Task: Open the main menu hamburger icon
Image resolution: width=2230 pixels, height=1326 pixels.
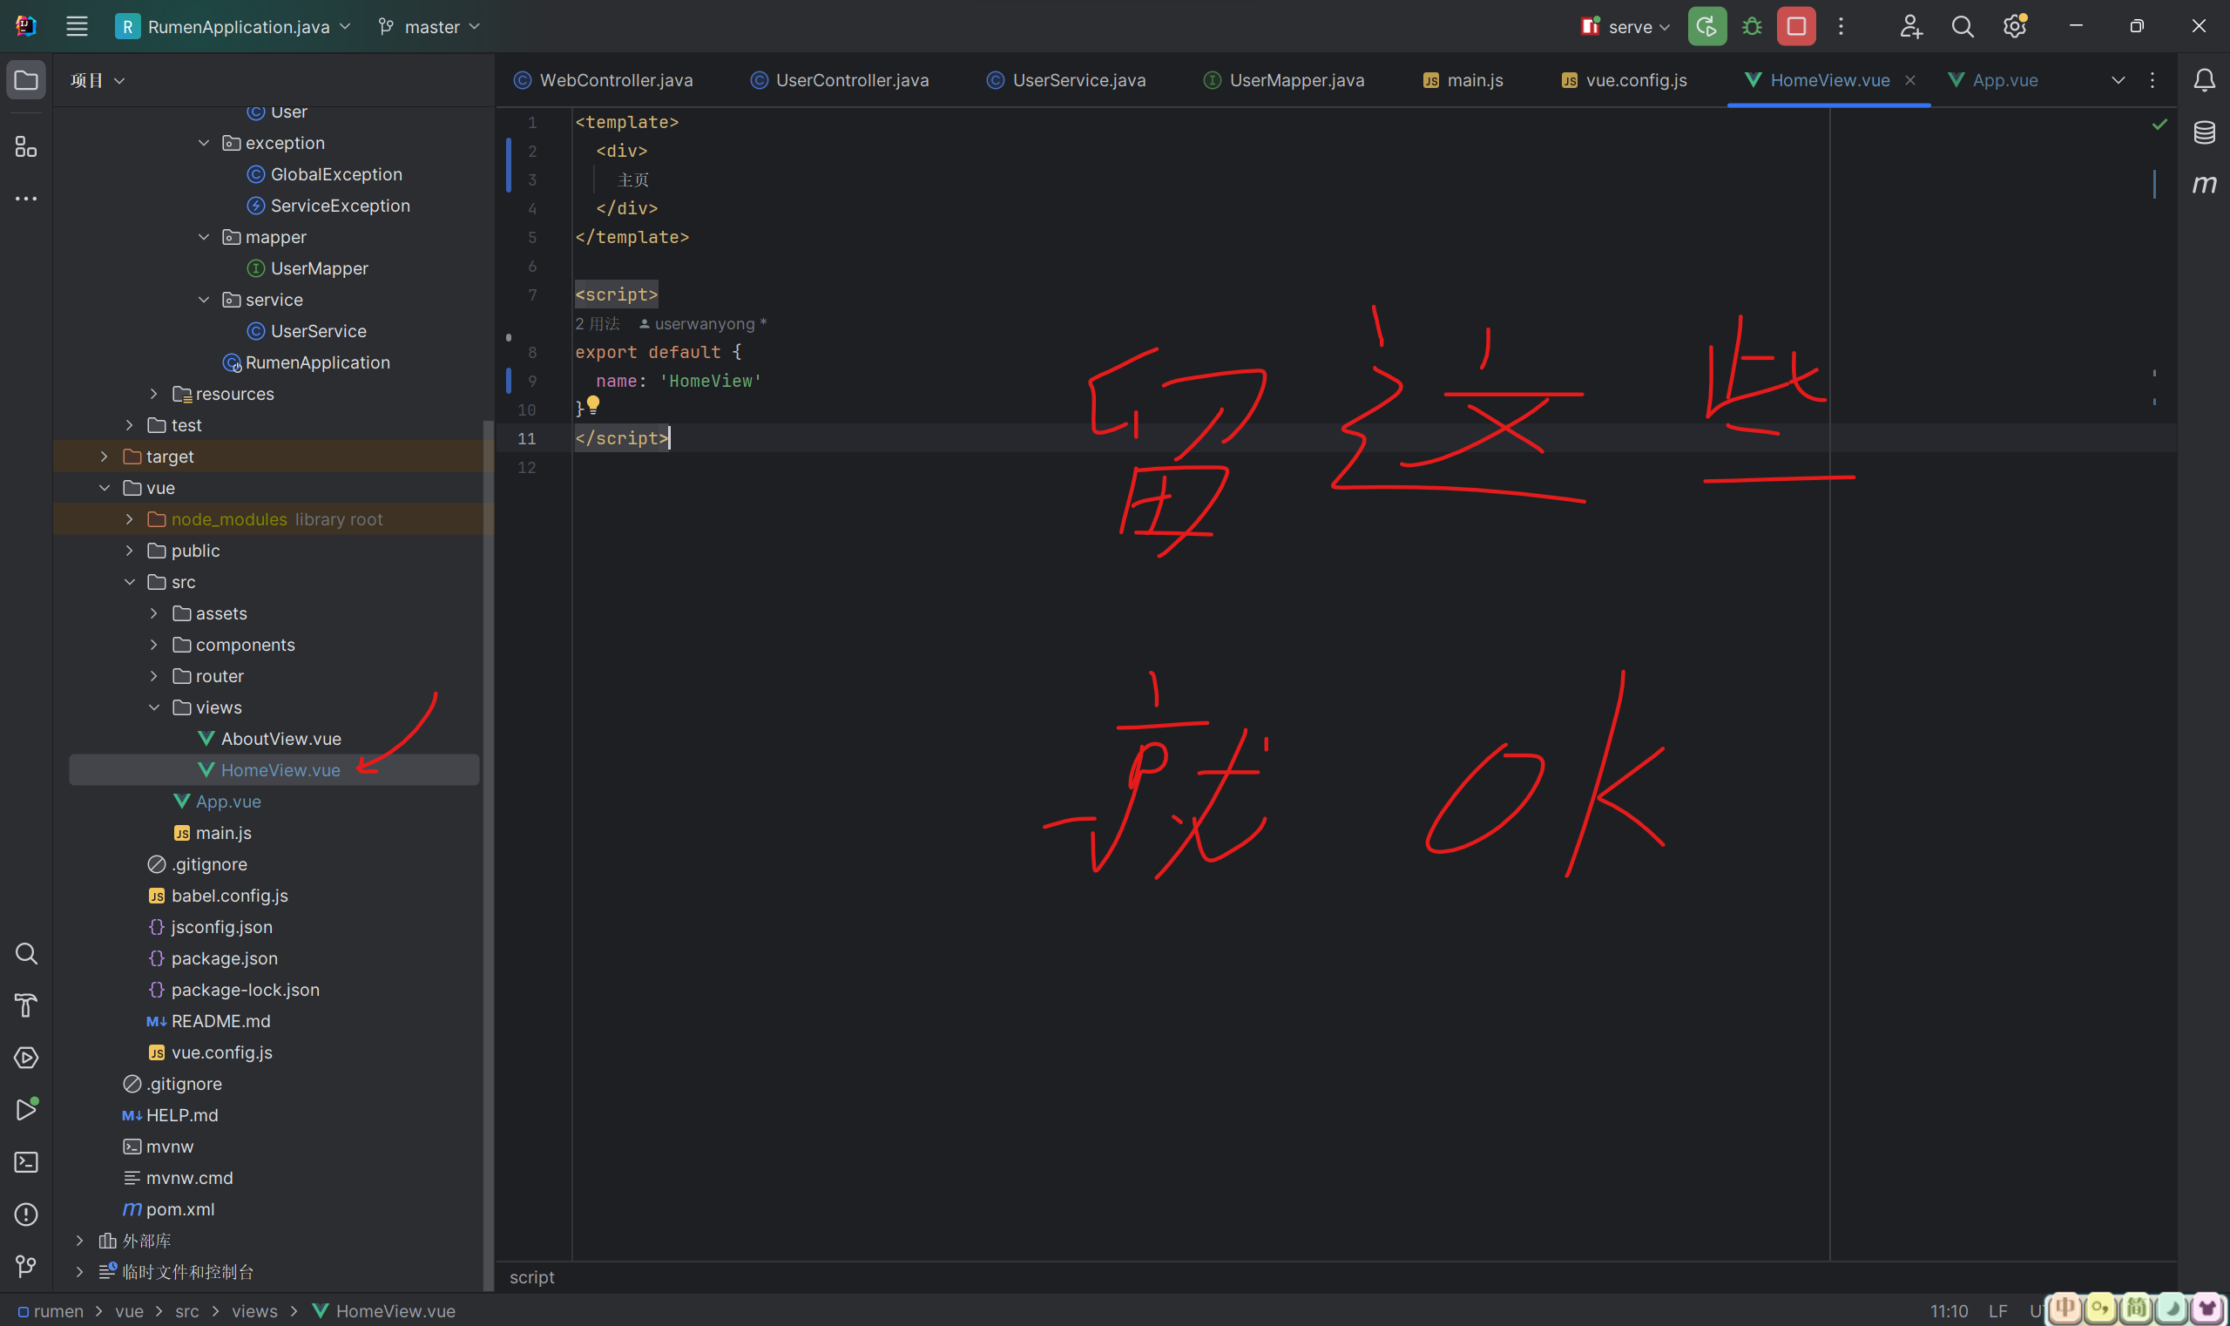Action: (76, 26)
